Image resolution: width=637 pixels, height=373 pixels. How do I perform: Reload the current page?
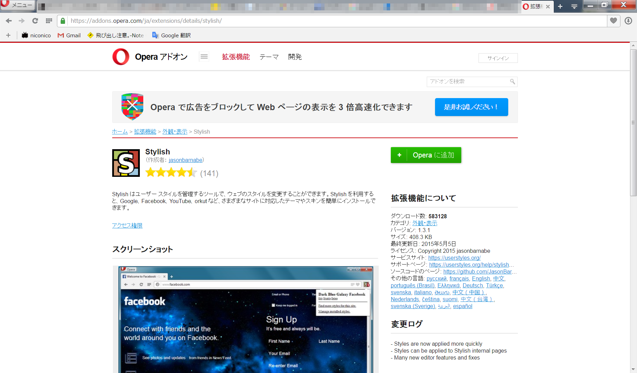coord(35,21)
